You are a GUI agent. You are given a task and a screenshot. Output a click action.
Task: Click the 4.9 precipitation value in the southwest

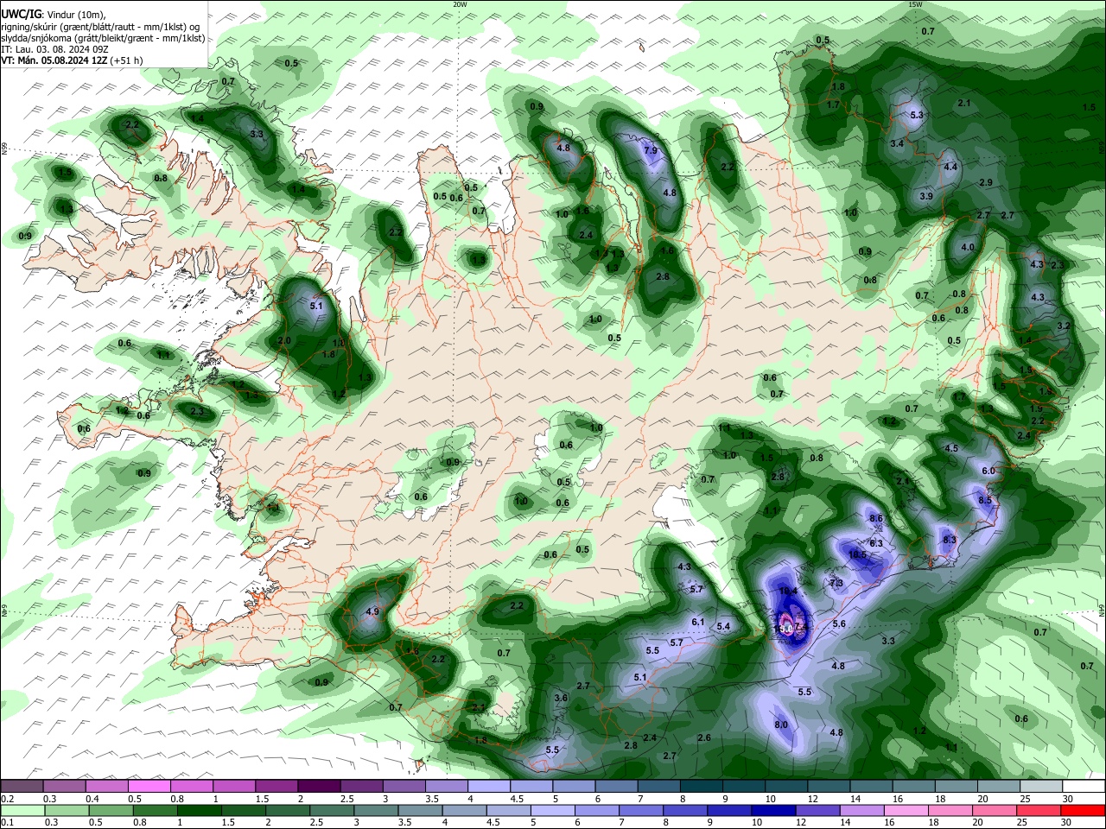[x=372, y=611]
